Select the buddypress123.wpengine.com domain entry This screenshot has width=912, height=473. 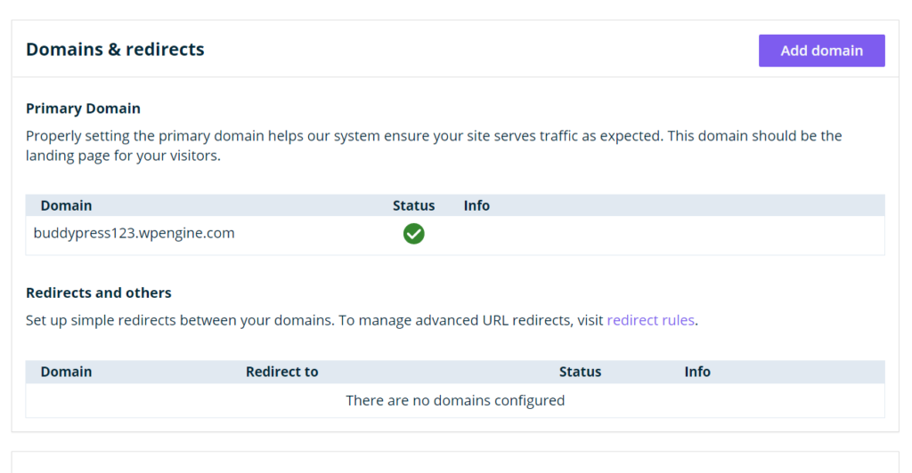134,234
